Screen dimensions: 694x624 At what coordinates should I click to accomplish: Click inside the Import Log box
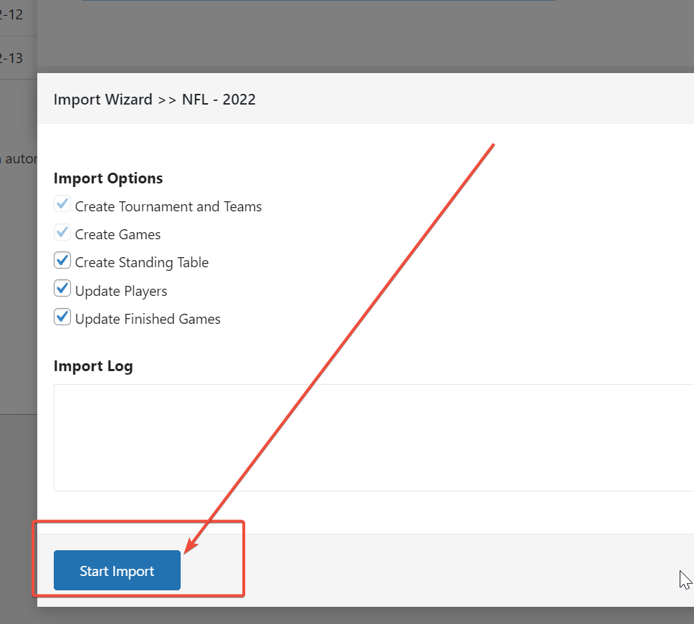coord(374,438)
